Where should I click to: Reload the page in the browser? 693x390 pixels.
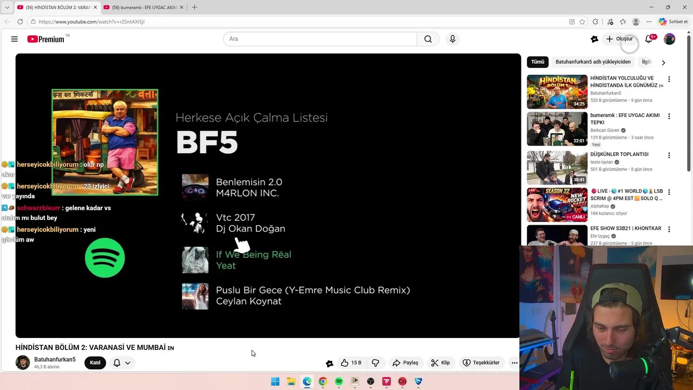click(x=20, y=22)
